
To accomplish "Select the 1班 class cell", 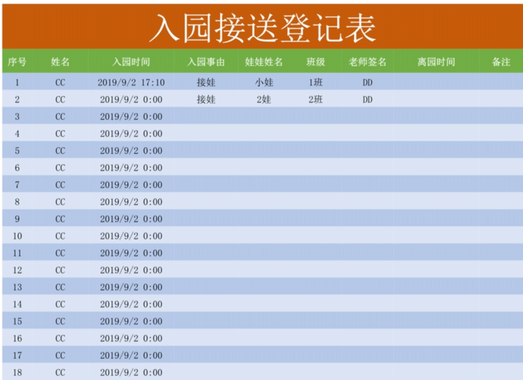I will pos(316,83).
